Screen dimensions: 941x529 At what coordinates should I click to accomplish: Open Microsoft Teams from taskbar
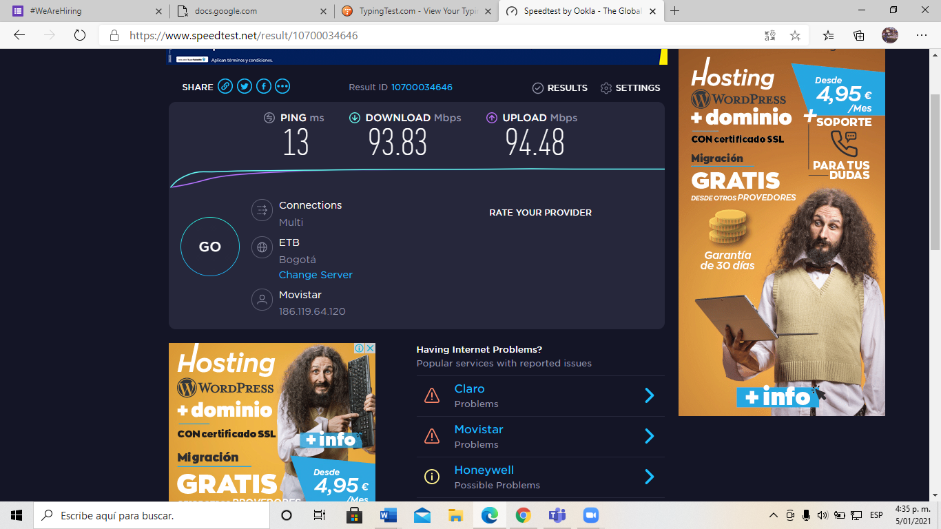click(x=557, y=515)
